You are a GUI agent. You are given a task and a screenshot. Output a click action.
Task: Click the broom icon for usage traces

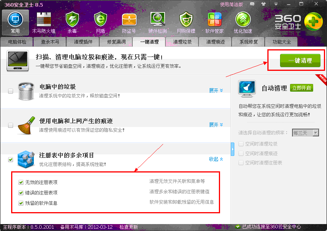26,125
